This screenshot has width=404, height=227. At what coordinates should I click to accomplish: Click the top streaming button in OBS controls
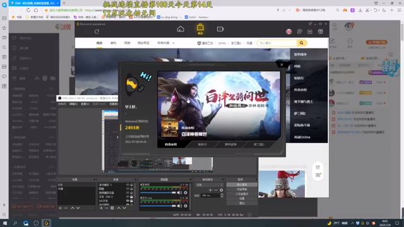coord(242,185)
